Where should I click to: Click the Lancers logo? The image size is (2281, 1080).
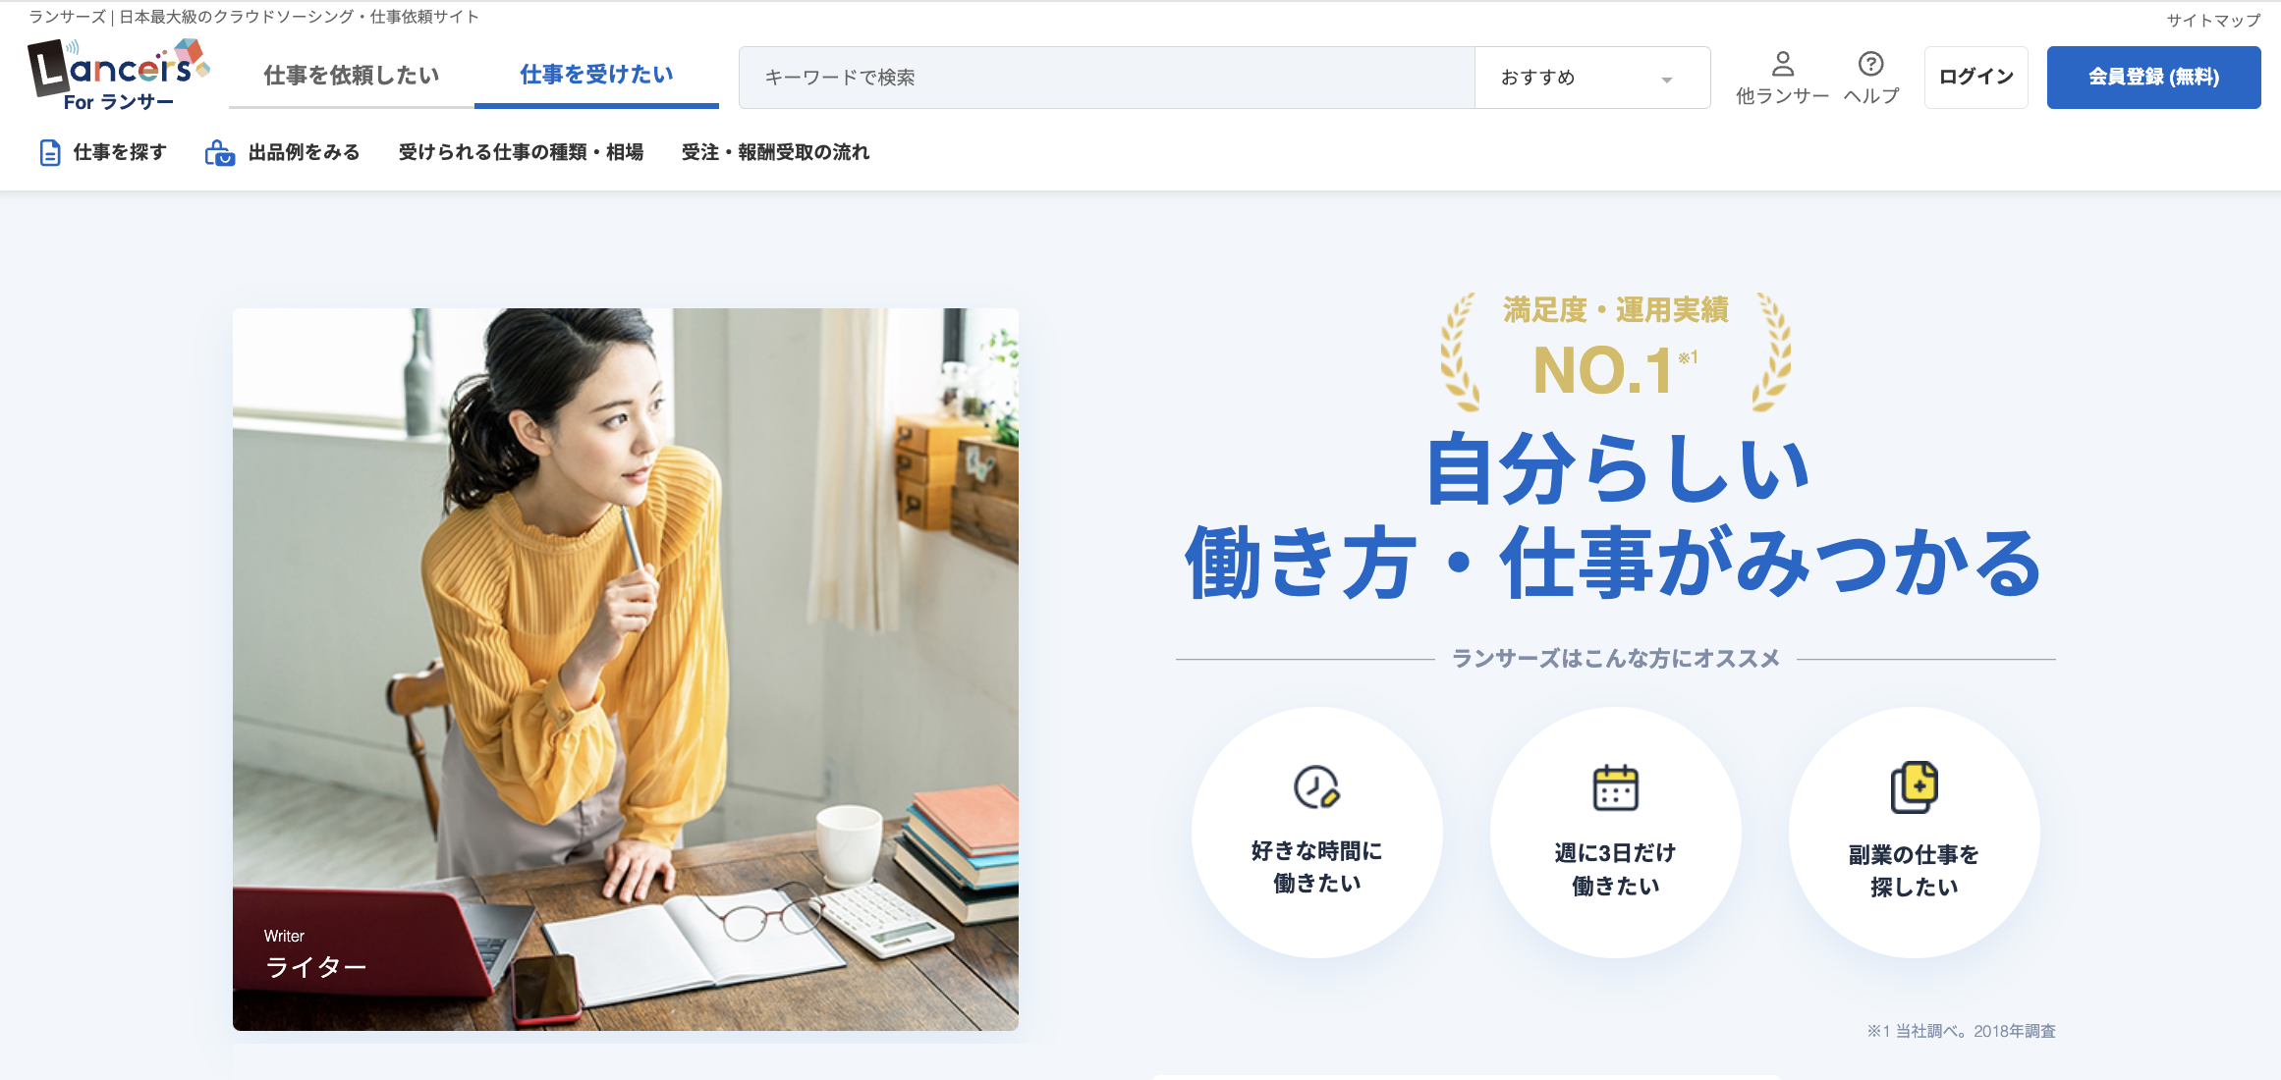coord(118,75)
